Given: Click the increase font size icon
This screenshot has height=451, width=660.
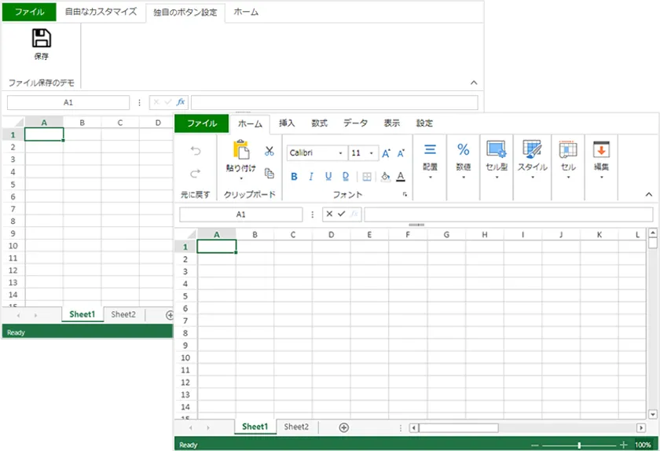Looking at the screenshot, I should (x=386, y=153).
